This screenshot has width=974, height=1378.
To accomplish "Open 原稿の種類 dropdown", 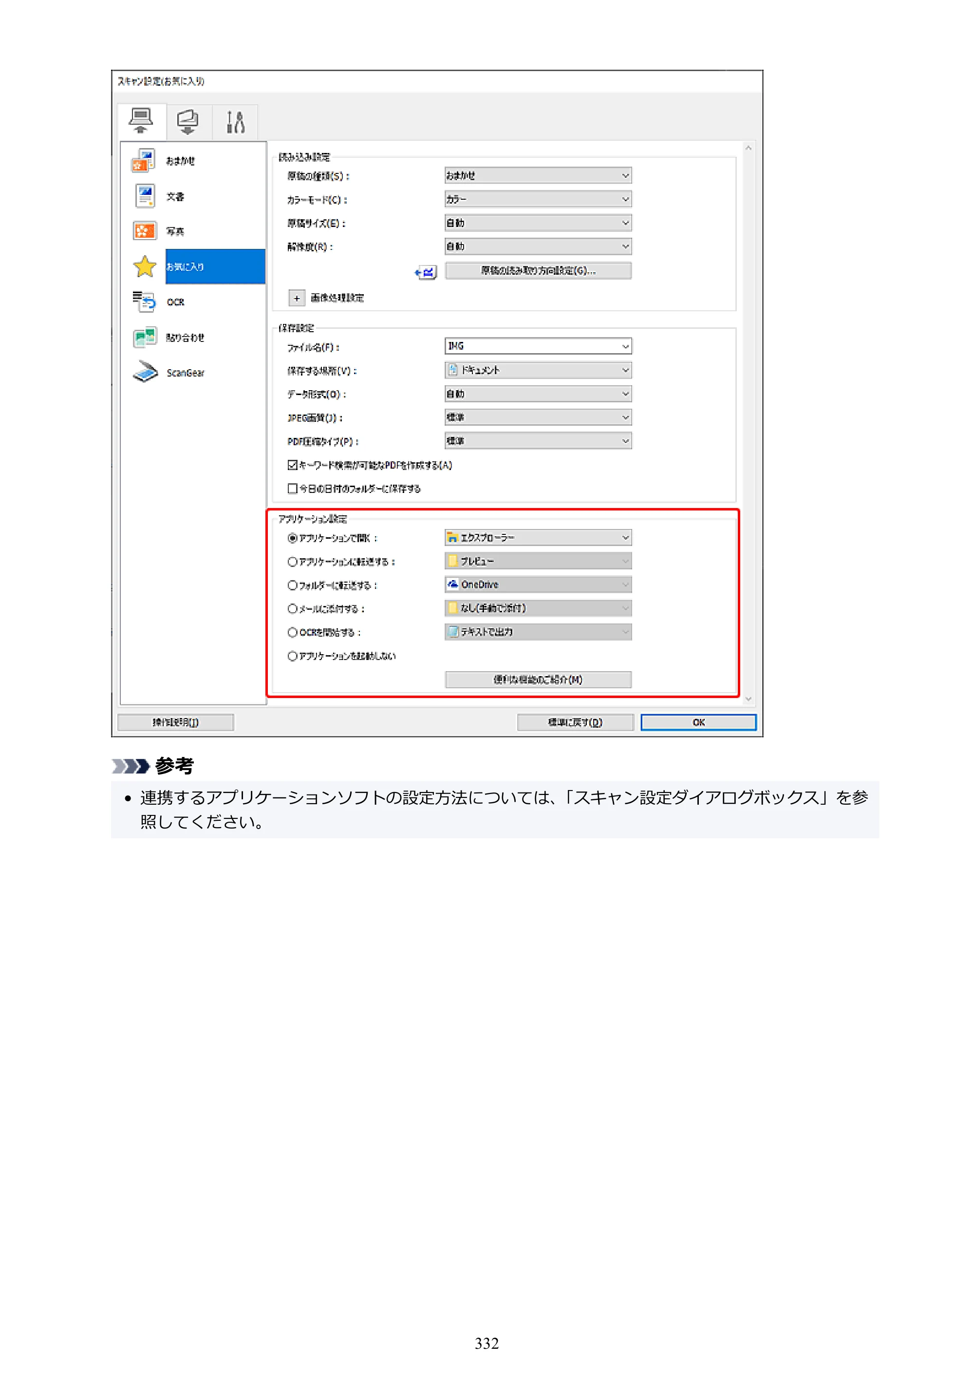I will click(x=538, y=175).
